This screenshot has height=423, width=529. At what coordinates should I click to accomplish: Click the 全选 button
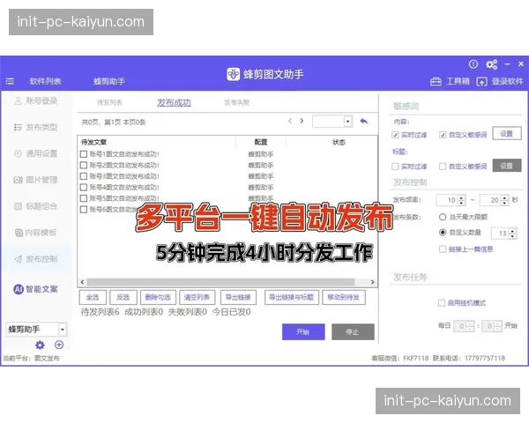coord(93,297)
